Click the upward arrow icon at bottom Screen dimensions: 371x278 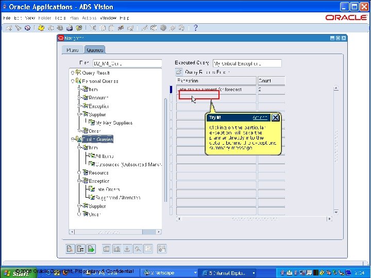[x=127, y=249]
